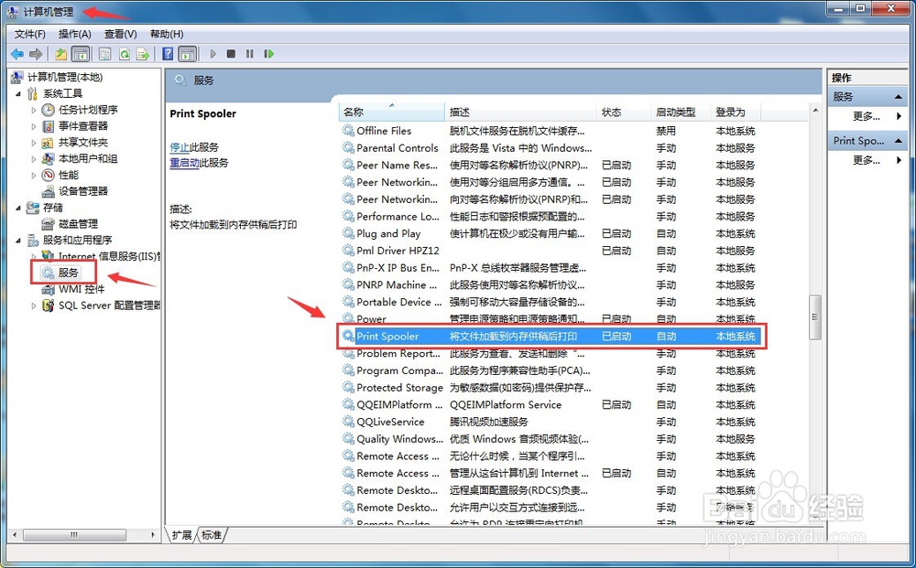Click the Restart service toolbar icon

pos(268,54)
